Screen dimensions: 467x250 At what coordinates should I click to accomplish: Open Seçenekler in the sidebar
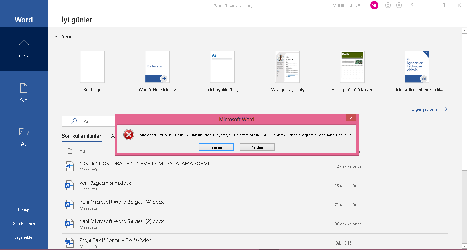pyautogui.click(x=24, y=237)
